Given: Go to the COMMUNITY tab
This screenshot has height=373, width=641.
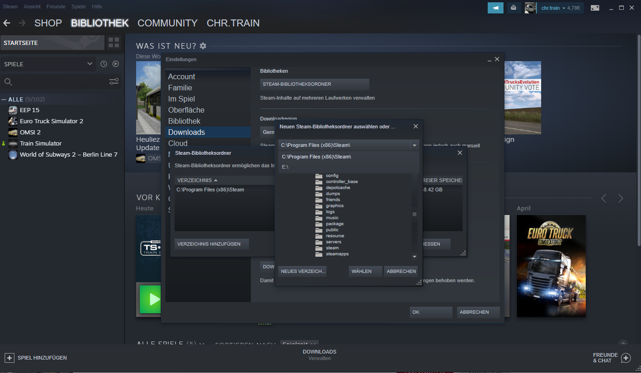Looking at the screenshot, I should (x=168, y=23).
